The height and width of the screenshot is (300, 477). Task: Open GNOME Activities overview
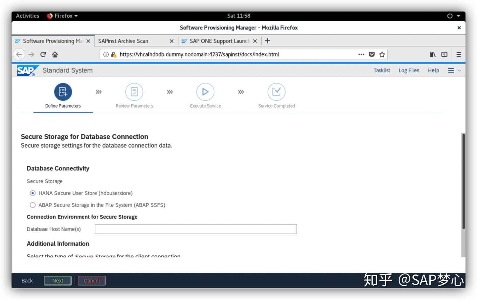pos(27,16)
